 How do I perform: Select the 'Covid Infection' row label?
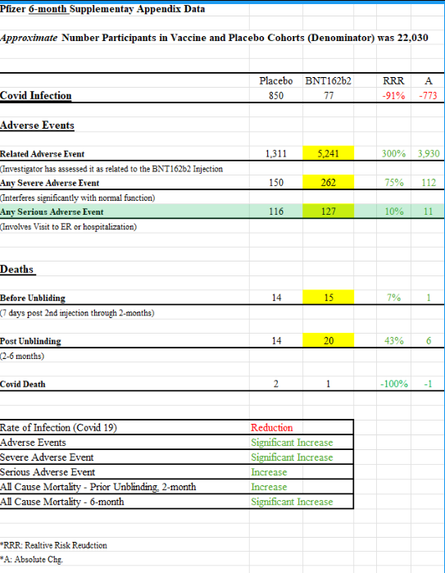tap(36, 95)
